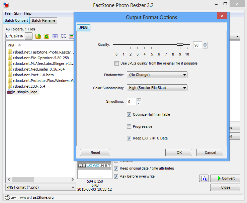Increase the smoothing value spinner up
The width and height of the screenshot is (247, 203).
(139, 100)
